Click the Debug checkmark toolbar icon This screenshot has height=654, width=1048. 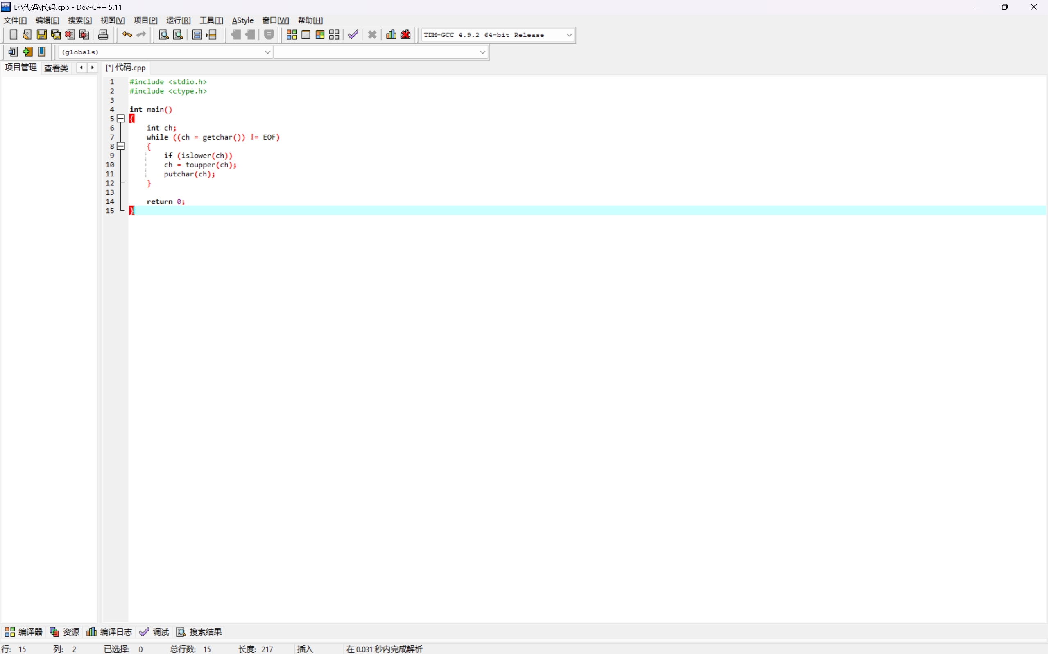point(353,35)
